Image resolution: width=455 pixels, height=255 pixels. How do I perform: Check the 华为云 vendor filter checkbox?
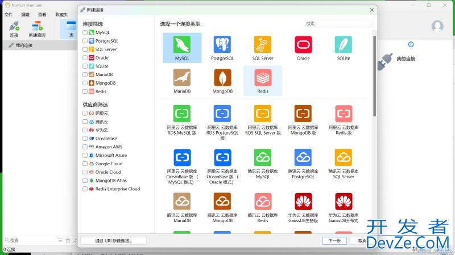click(x=85, y=130)
